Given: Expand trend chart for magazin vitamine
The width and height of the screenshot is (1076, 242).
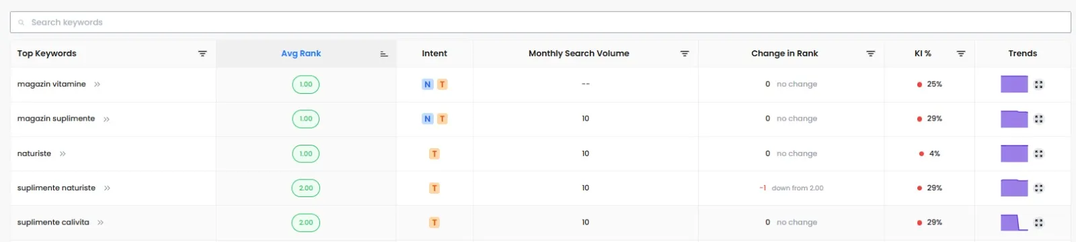Looking at the screenshot, I should point(1039,84).
